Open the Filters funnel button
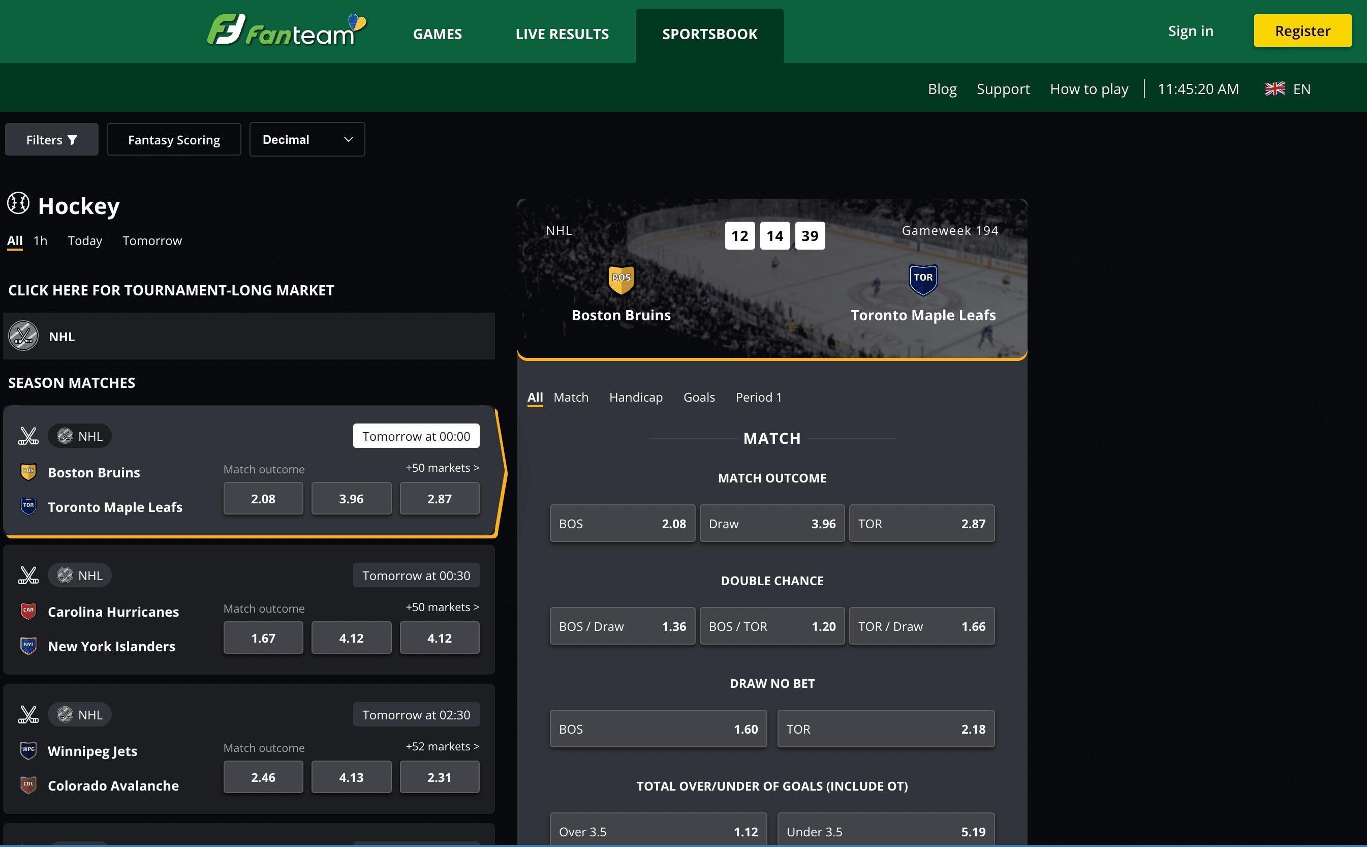 [x=51, y=139]
